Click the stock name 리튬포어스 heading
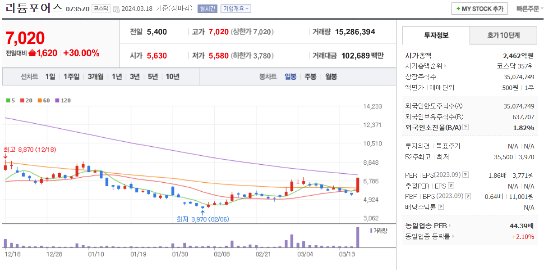 [34, 8]
